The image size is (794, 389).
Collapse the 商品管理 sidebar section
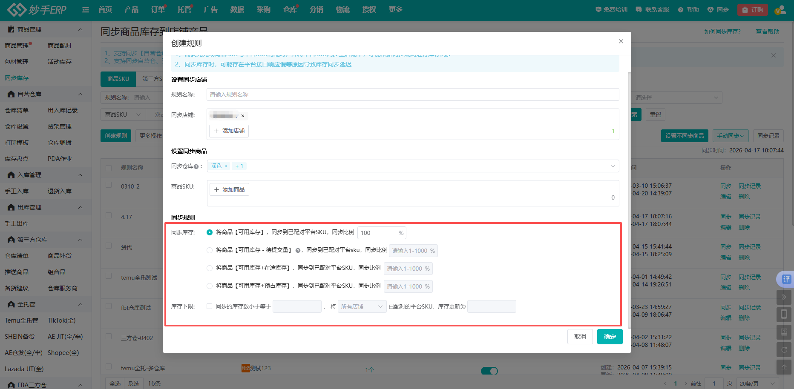point(80,29)
